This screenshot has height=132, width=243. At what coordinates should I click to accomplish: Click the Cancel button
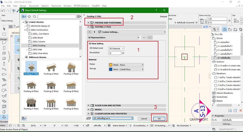coord(144,119)
